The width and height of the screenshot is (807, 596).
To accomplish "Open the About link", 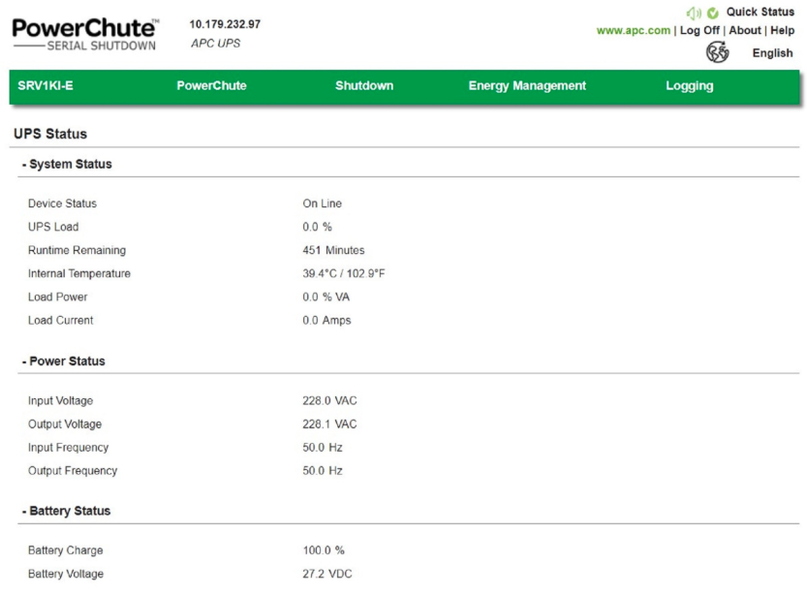I will point(745,30).
